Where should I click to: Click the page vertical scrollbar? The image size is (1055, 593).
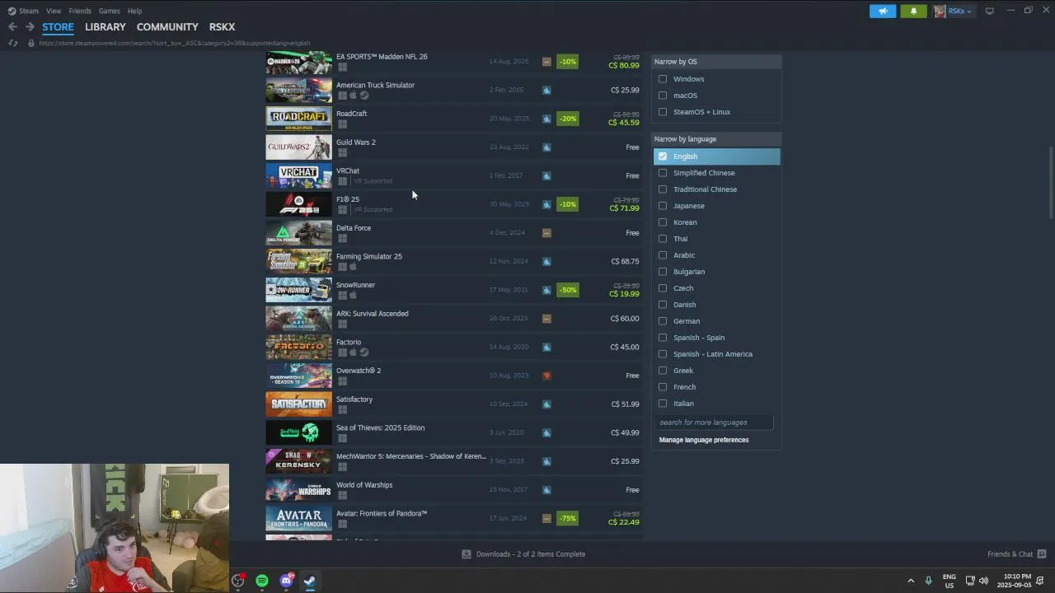1050,183
